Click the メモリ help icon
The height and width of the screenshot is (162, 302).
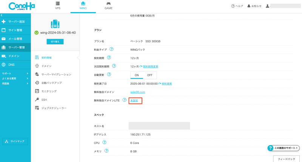[106, 151]
